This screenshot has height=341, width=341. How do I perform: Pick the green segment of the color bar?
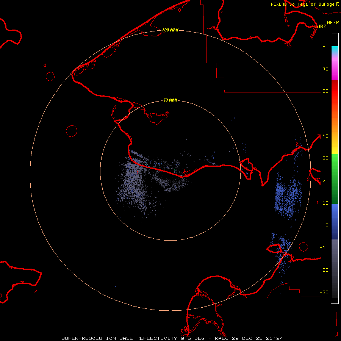click(x=335, y=179)
